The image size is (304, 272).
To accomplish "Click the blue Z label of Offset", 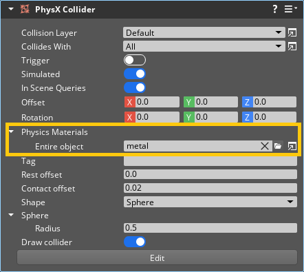I will pyautogui.click(x=248, y=102).
